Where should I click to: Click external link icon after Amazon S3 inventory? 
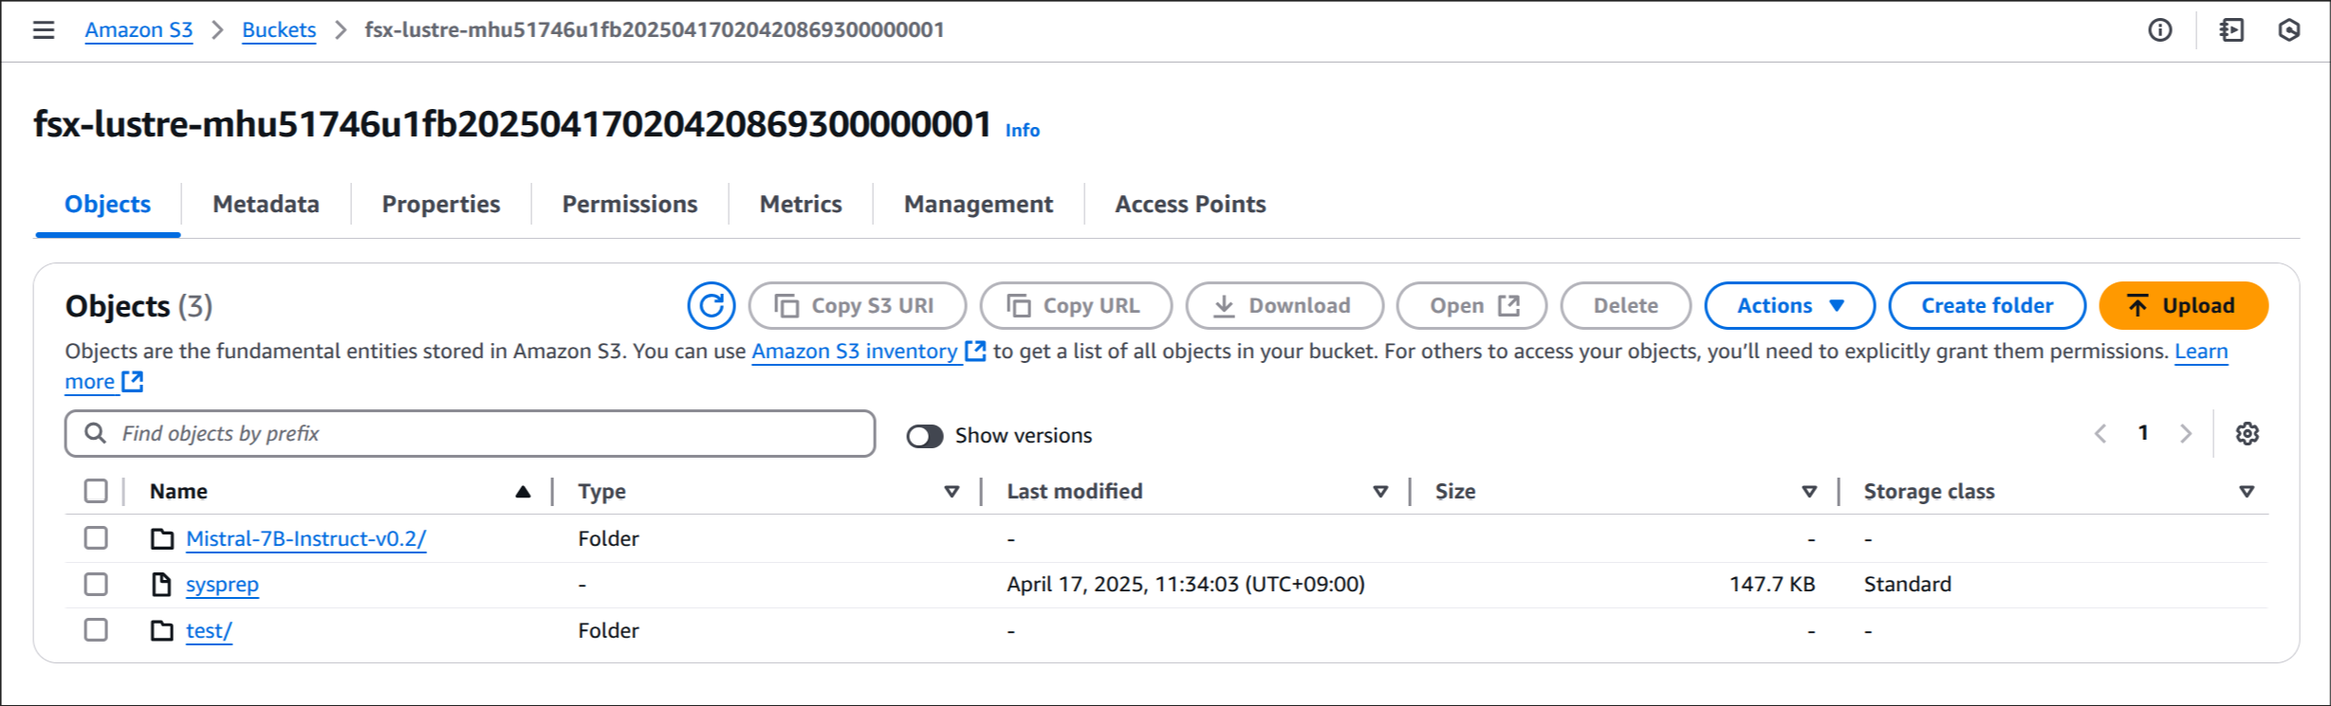(975, 352)
